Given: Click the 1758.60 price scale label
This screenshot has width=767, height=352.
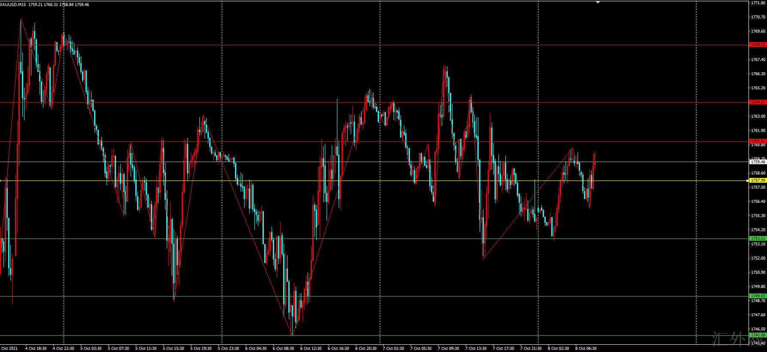Looking at the screenshot, I should (x=758, y=173).
